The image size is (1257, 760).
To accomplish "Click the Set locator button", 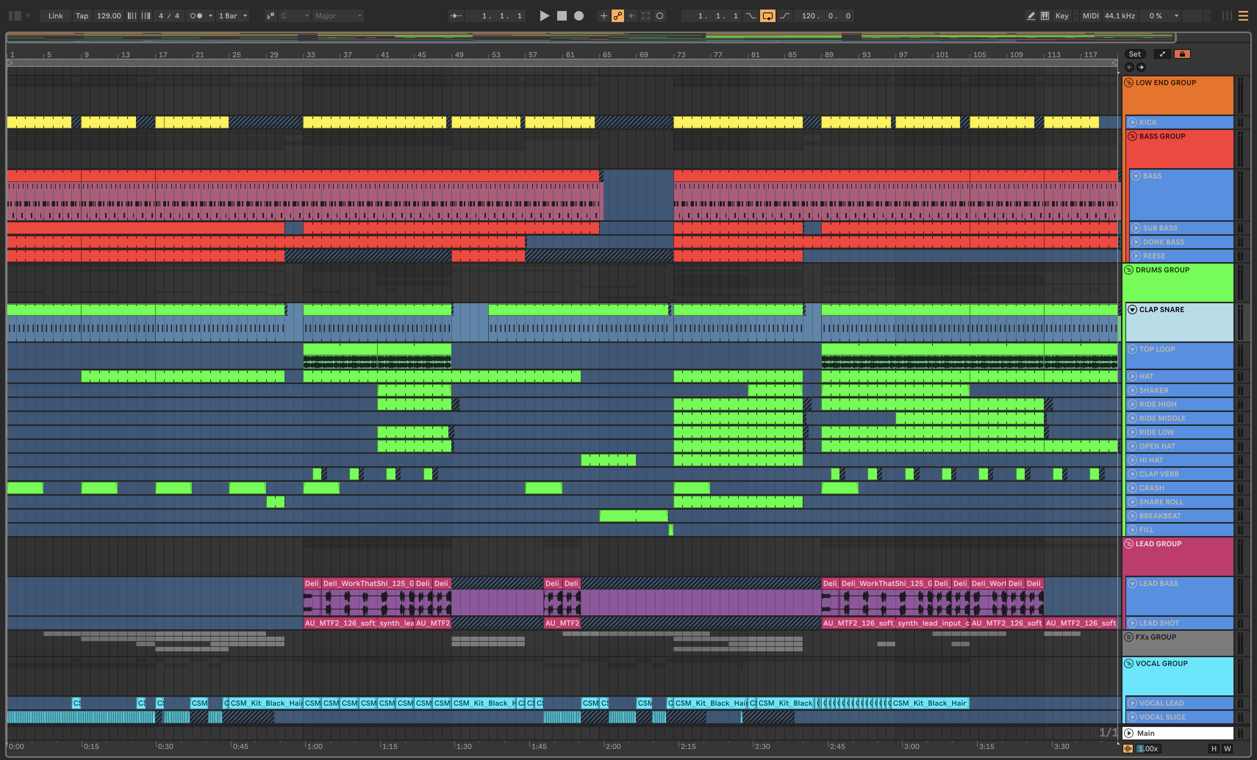I will (1135, 54).
